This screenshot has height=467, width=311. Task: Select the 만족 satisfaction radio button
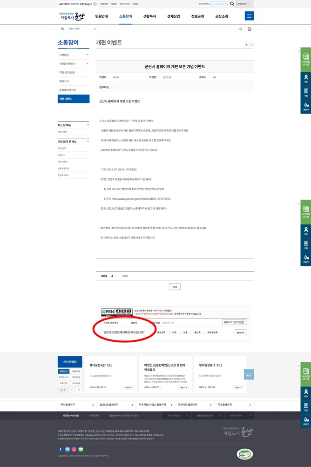pyautogui.click(x=169, y=333)
